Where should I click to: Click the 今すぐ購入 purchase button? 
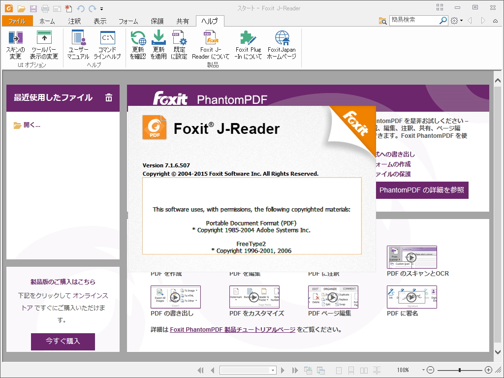[x=63, y=342]
